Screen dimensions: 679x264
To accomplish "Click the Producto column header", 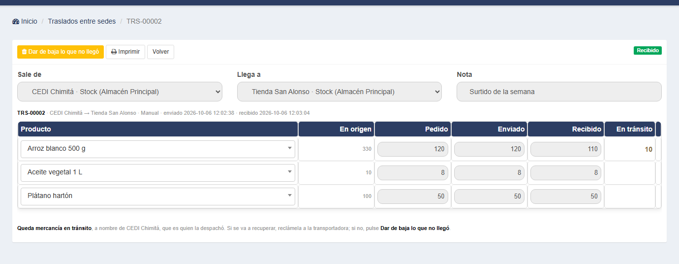I will (158, 129).
